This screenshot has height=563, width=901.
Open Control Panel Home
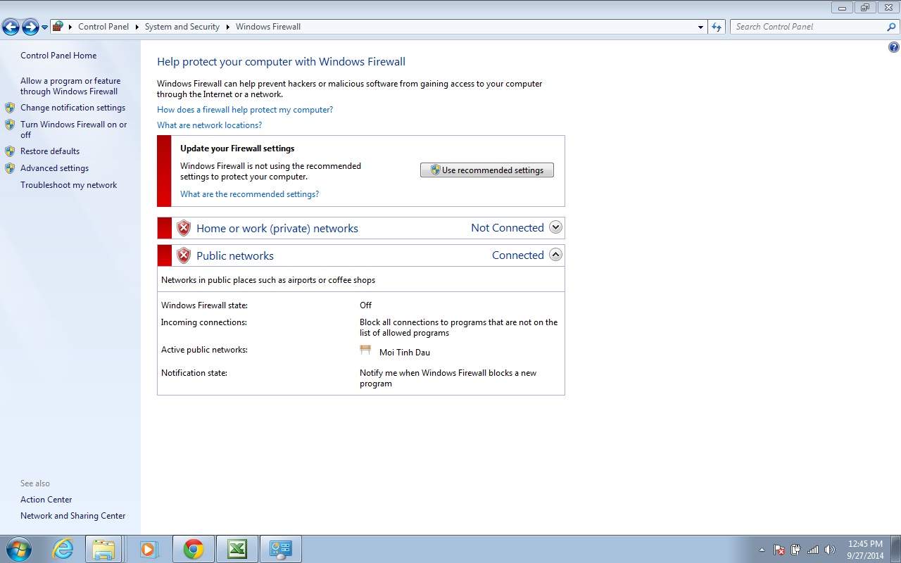tap(58, 56)
